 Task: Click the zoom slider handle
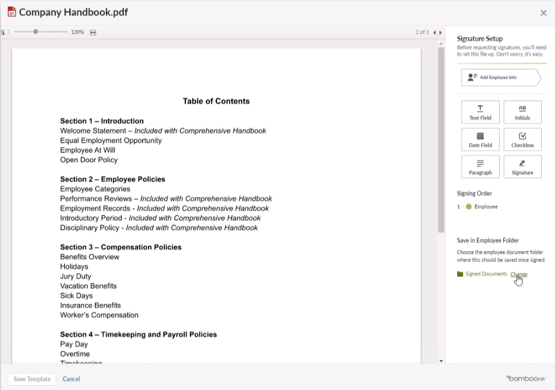35,32
